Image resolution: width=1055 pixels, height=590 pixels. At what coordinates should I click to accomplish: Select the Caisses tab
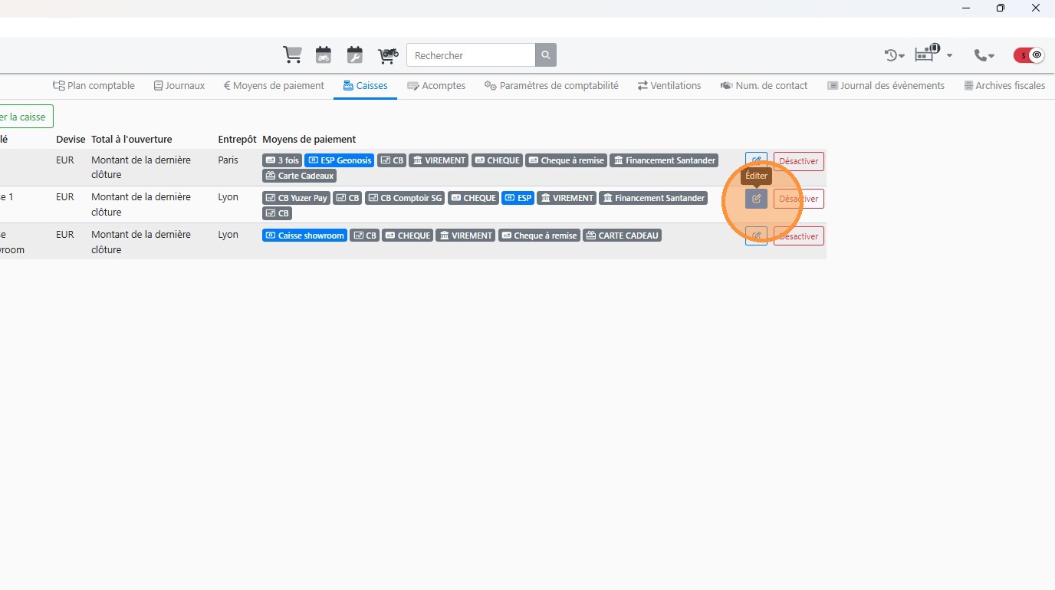365,86
